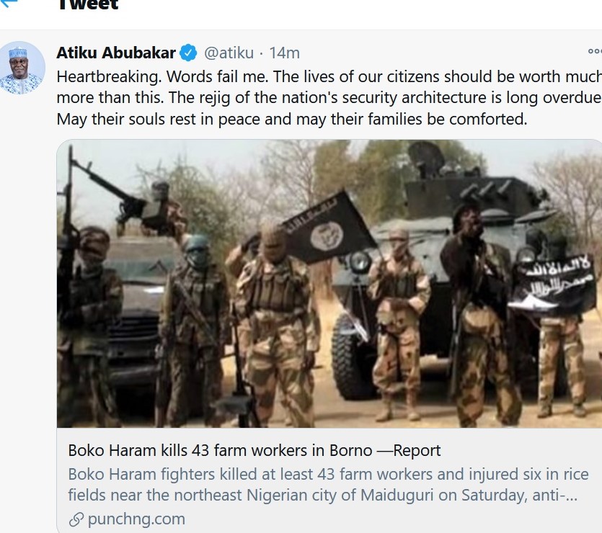The image size is (602, 533).
Task: Click the line 'more than this. The rejig'
Action: pyautogui.click(x=328, y=98)
